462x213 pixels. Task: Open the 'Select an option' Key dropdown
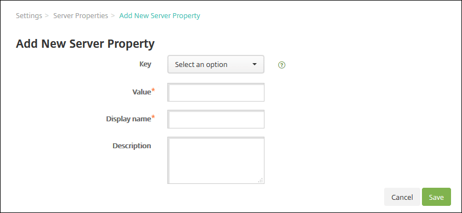point(216,64)
